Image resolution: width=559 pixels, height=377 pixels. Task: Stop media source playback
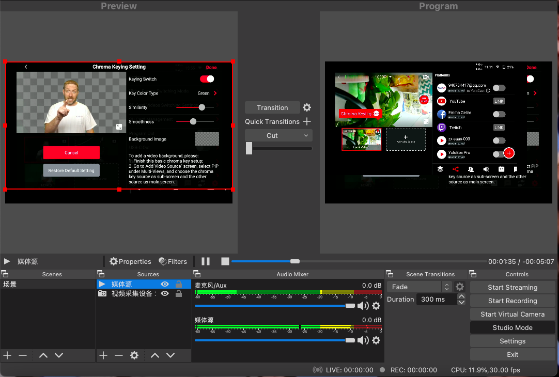click(225, 261)
